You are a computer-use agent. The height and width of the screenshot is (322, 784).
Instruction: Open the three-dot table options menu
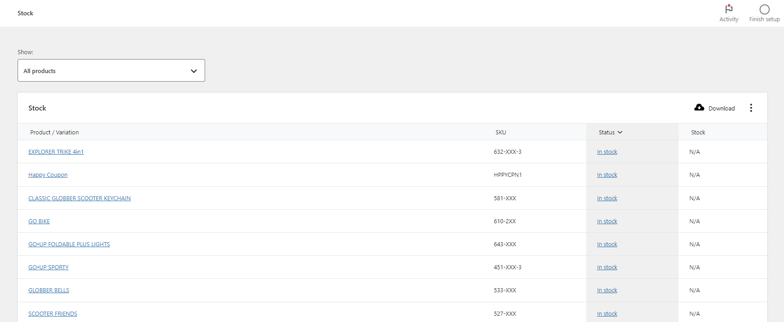[751, 108]
